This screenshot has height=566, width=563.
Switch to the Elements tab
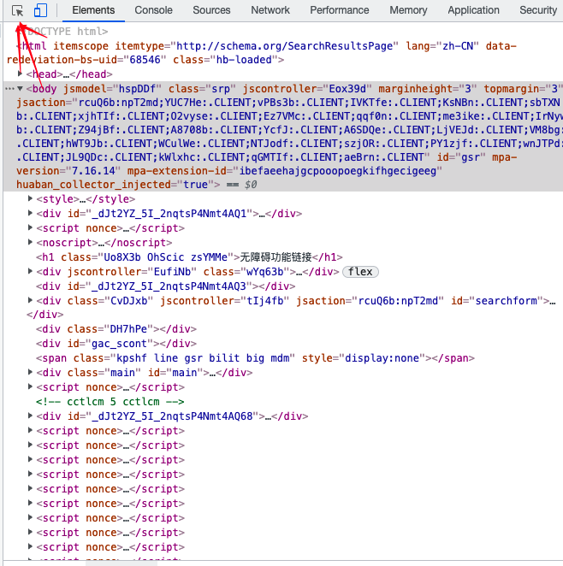pyautogui.click(x=93, y=10)
